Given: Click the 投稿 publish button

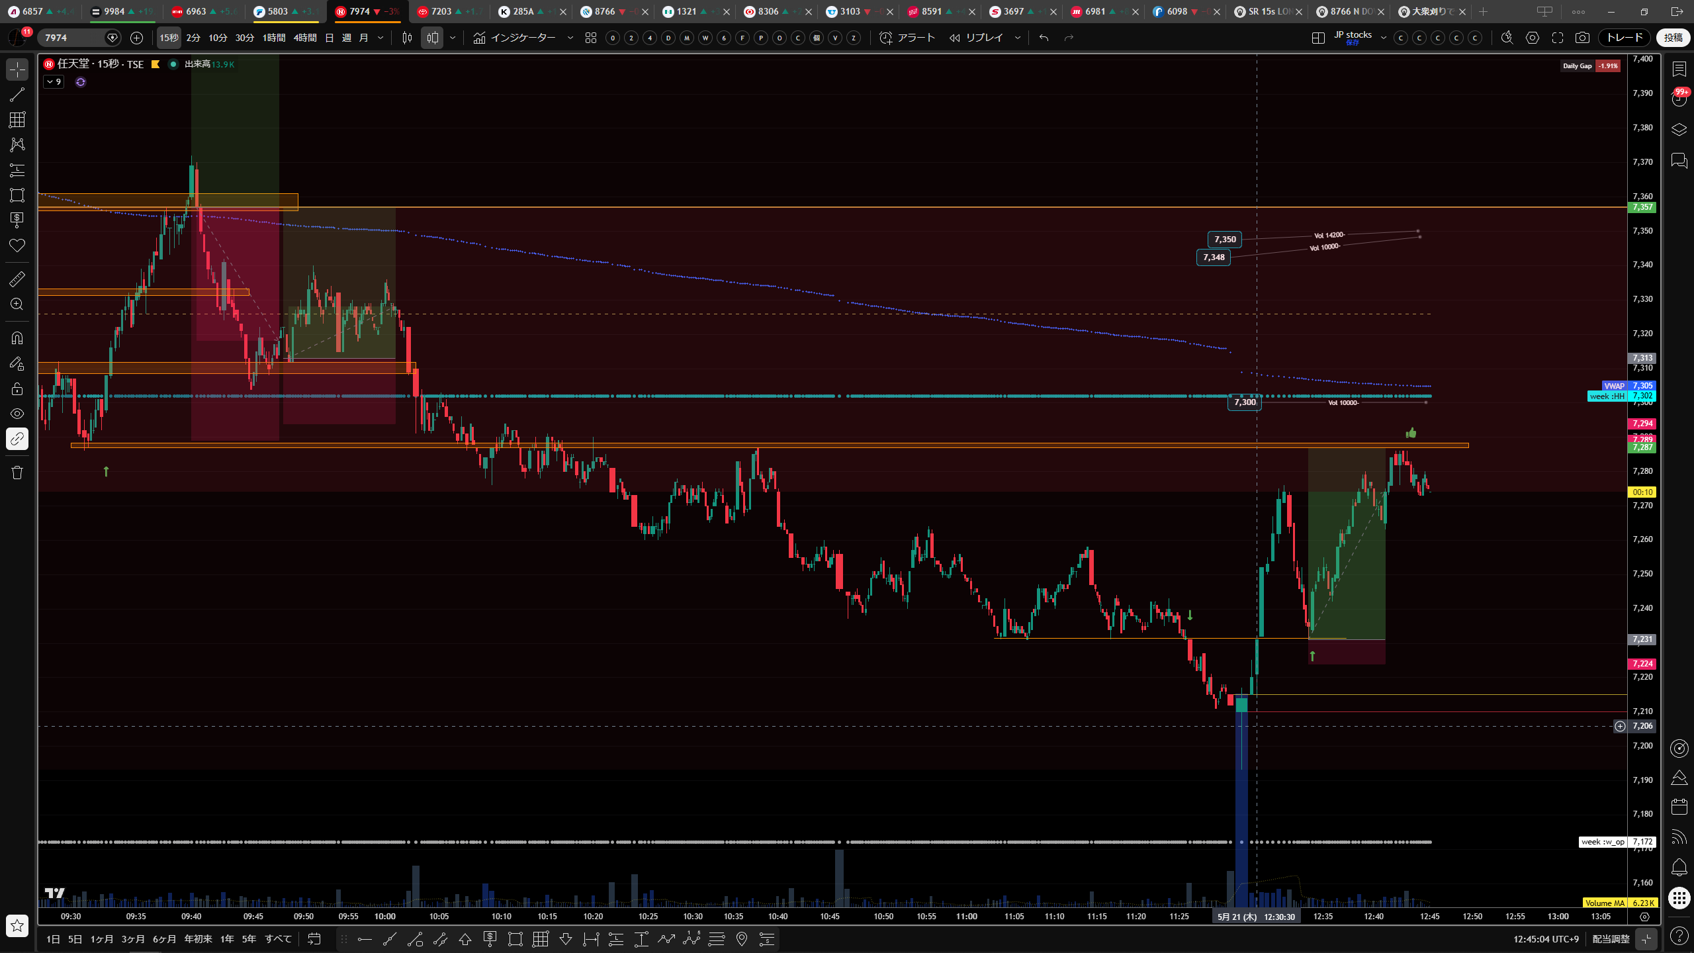Looking at the screenshot, I should [x=1673, y=38].
